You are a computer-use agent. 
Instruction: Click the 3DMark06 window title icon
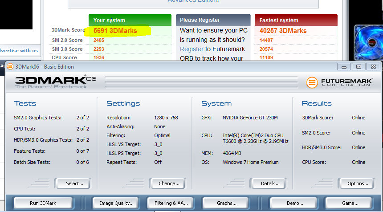pyautogui.click(x=10, y=66)
